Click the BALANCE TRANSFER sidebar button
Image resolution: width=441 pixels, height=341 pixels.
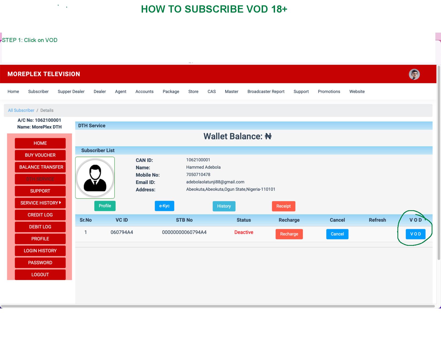click(40, 167)
